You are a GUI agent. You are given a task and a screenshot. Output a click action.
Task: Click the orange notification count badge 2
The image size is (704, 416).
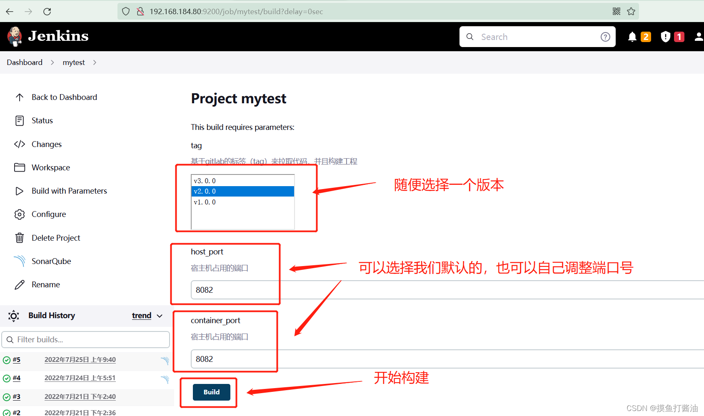coord(646,37)
